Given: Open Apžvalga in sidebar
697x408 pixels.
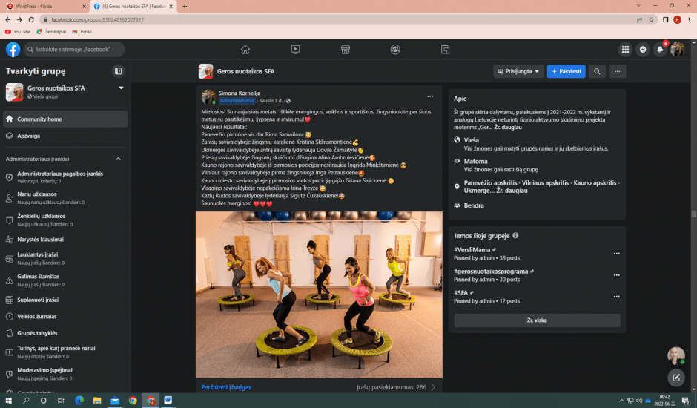Looking at the screenshot, I should pyautogui.click(x=65, y=136).
